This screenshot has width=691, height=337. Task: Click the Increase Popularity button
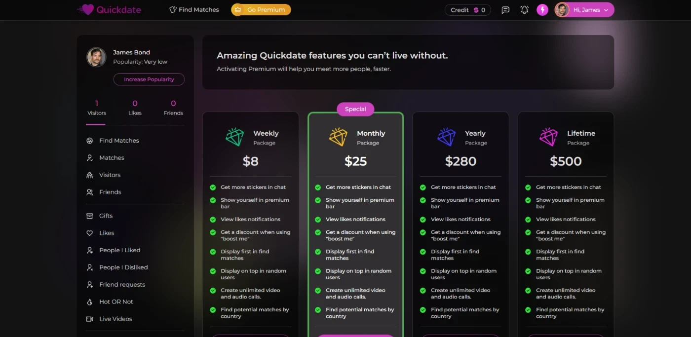pyautogui.click(x=149, y=79)
